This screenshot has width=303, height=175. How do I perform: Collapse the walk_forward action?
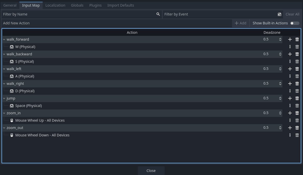(x=4, y=39)
